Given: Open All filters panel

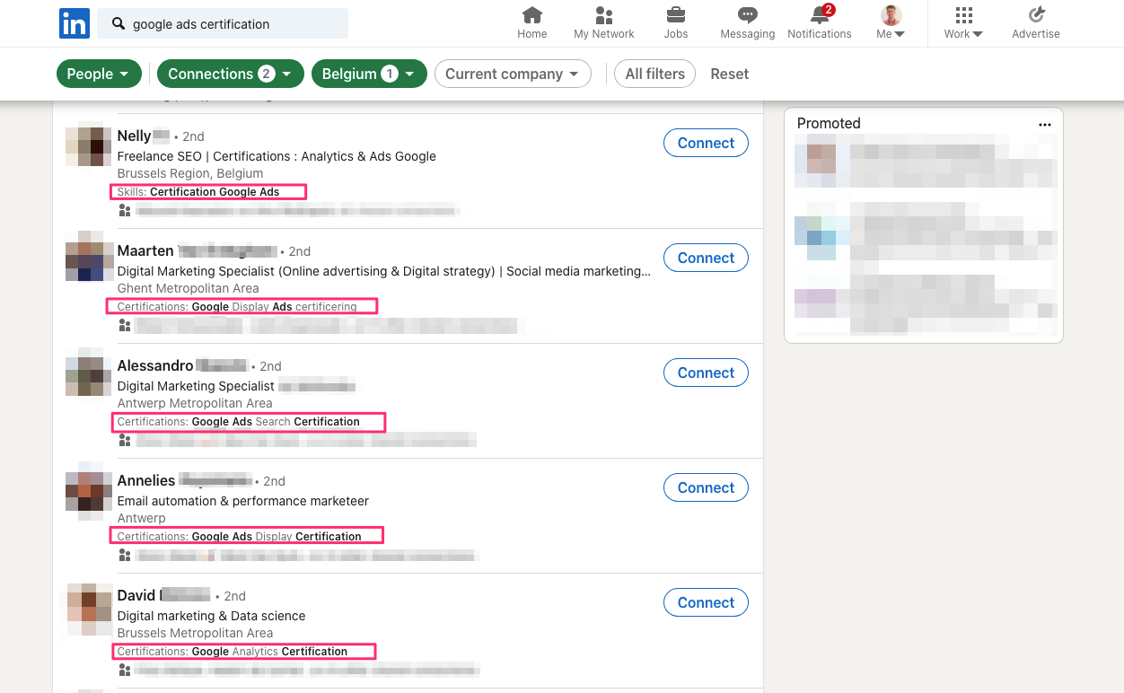Looking at the screenshot, I should tap(655, 74).
